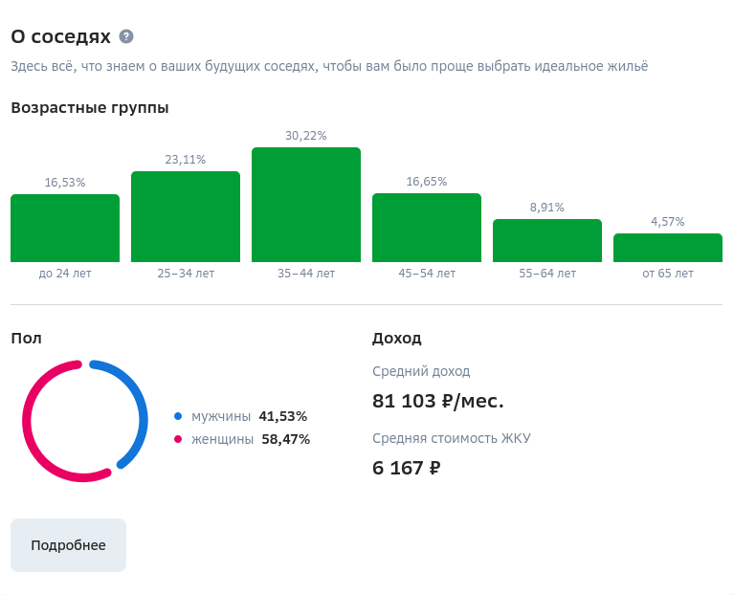Image resolution: width=734 pixels, height=595 pixels.
Task: Select the 45–54 лет bar
Action: point(427,228)
